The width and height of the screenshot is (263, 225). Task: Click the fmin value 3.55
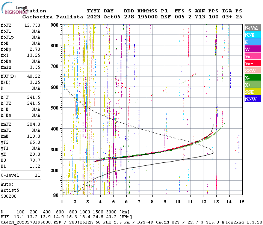(x=35, y=67)
